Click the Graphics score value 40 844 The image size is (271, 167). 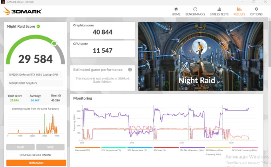[x=102, y=32]
